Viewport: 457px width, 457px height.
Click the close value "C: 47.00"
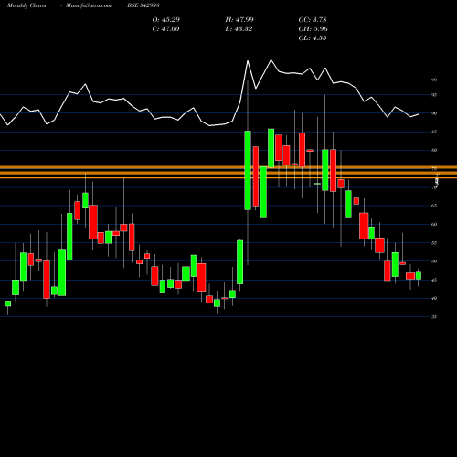(x=165, y=28)
